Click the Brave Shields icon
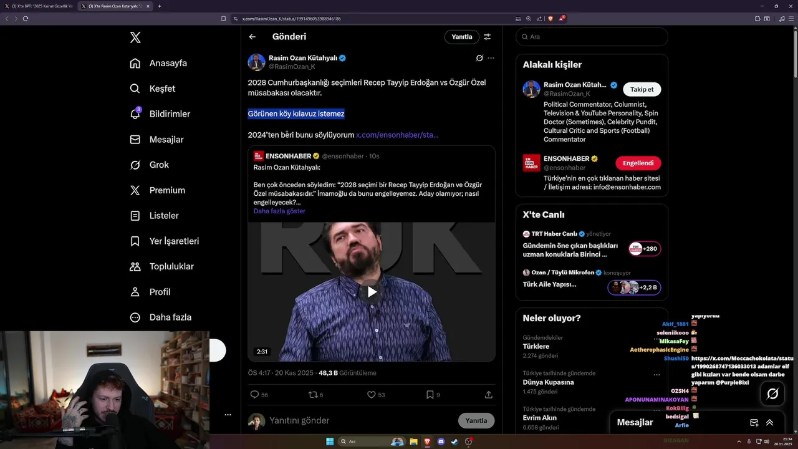 click(550, 19)
